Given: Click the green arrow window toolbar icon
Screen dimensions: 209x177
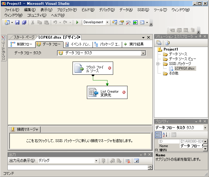Looking at the screenshot, I should coord(135,22).
